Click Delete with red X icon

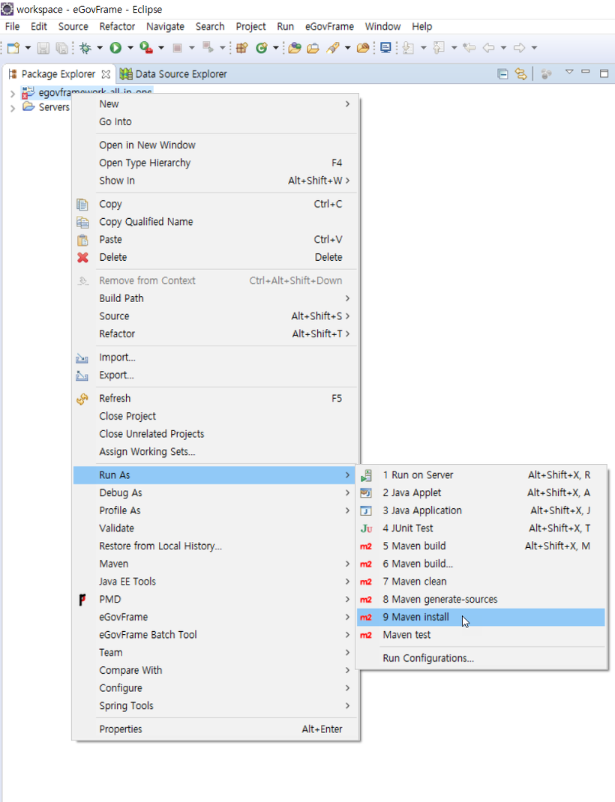[x=216, y=257]
